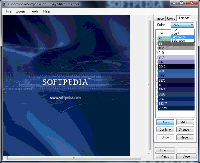Viewport: 200px width, 163px height.
Task: Click the vertical scrollbar down arrow
Action: click(x=149, y=153)
